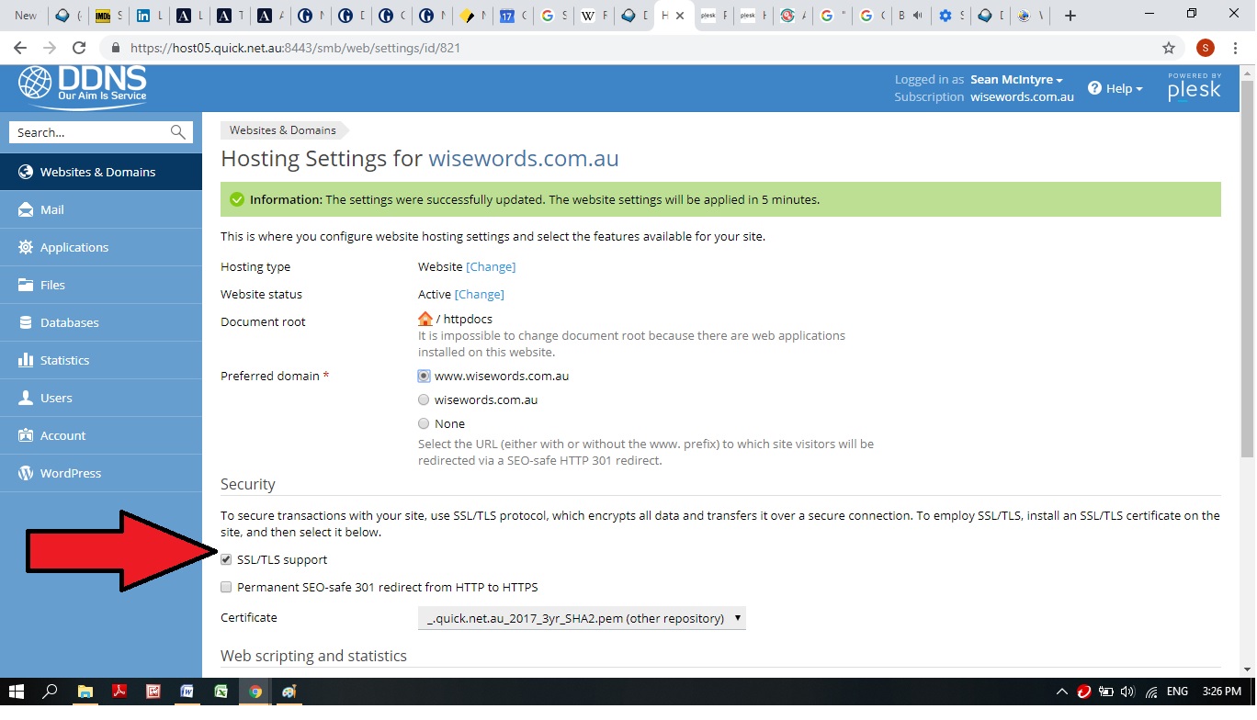Open a new browser tab with plus icon
Viewport: 1257px width, 720px height.
pos(1070,16)
